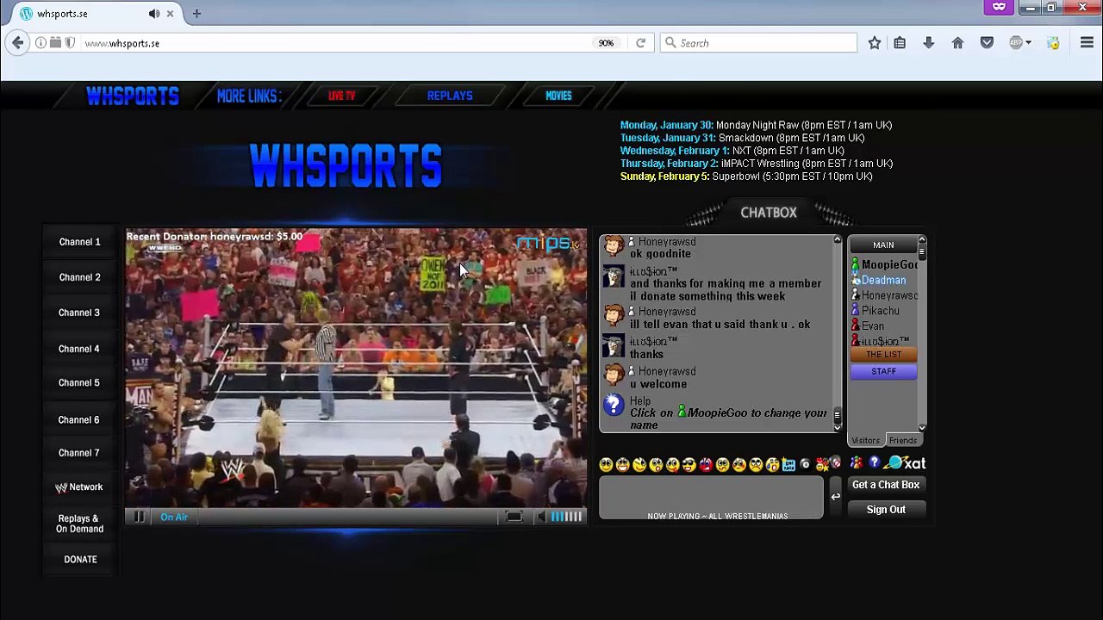Viewport: 1103px width, 620px height.
Task: Pause the live video stream
Action: pos(138,517)
